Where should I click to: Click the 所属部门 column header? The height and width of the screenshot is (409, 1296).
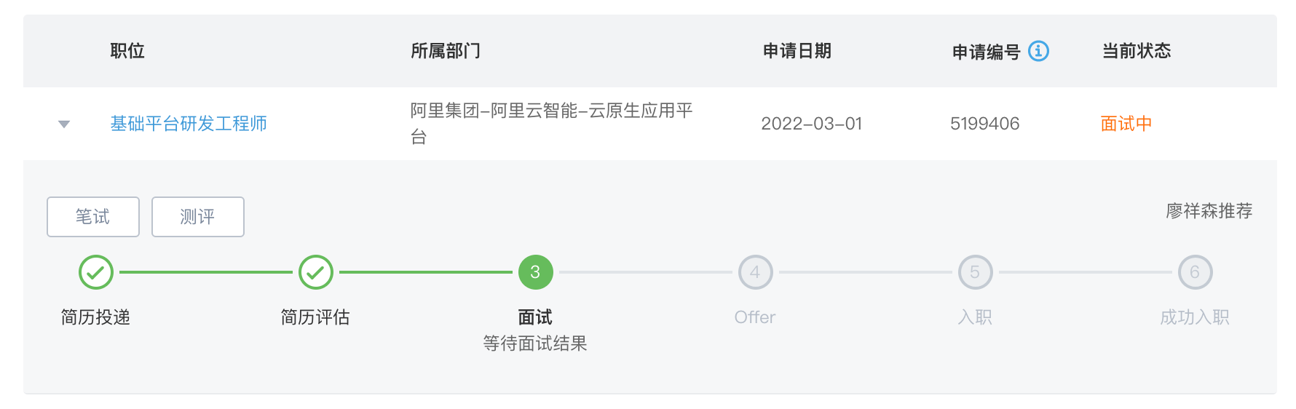pyautogui.click(x=446, y=51)
